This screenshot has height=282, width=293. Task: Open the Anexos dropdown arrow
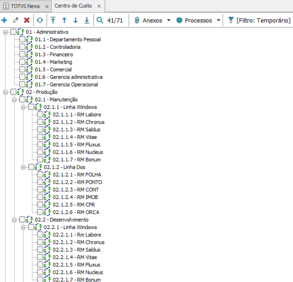pyautogui.click(x=169, y=20)
